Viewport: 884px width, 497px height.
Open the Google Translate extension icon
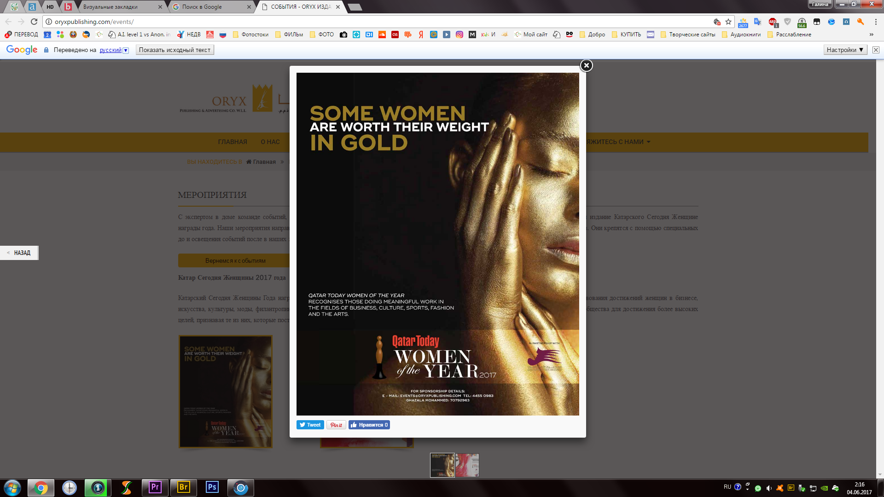[757, 22]
